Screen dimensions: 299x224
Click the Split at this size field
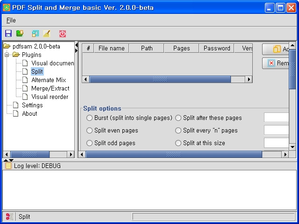pos(276,143)
